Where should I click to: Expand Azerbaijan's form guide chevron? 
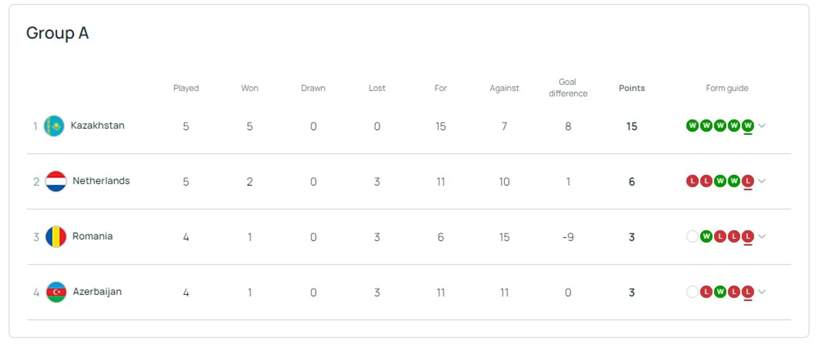coord(762,292)
